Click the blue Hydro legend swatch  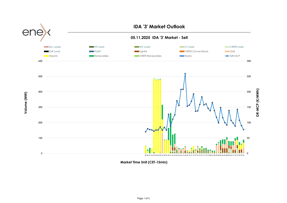(182, 56)
